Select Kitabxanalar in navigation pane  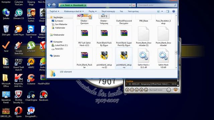[x=59, y=35]
